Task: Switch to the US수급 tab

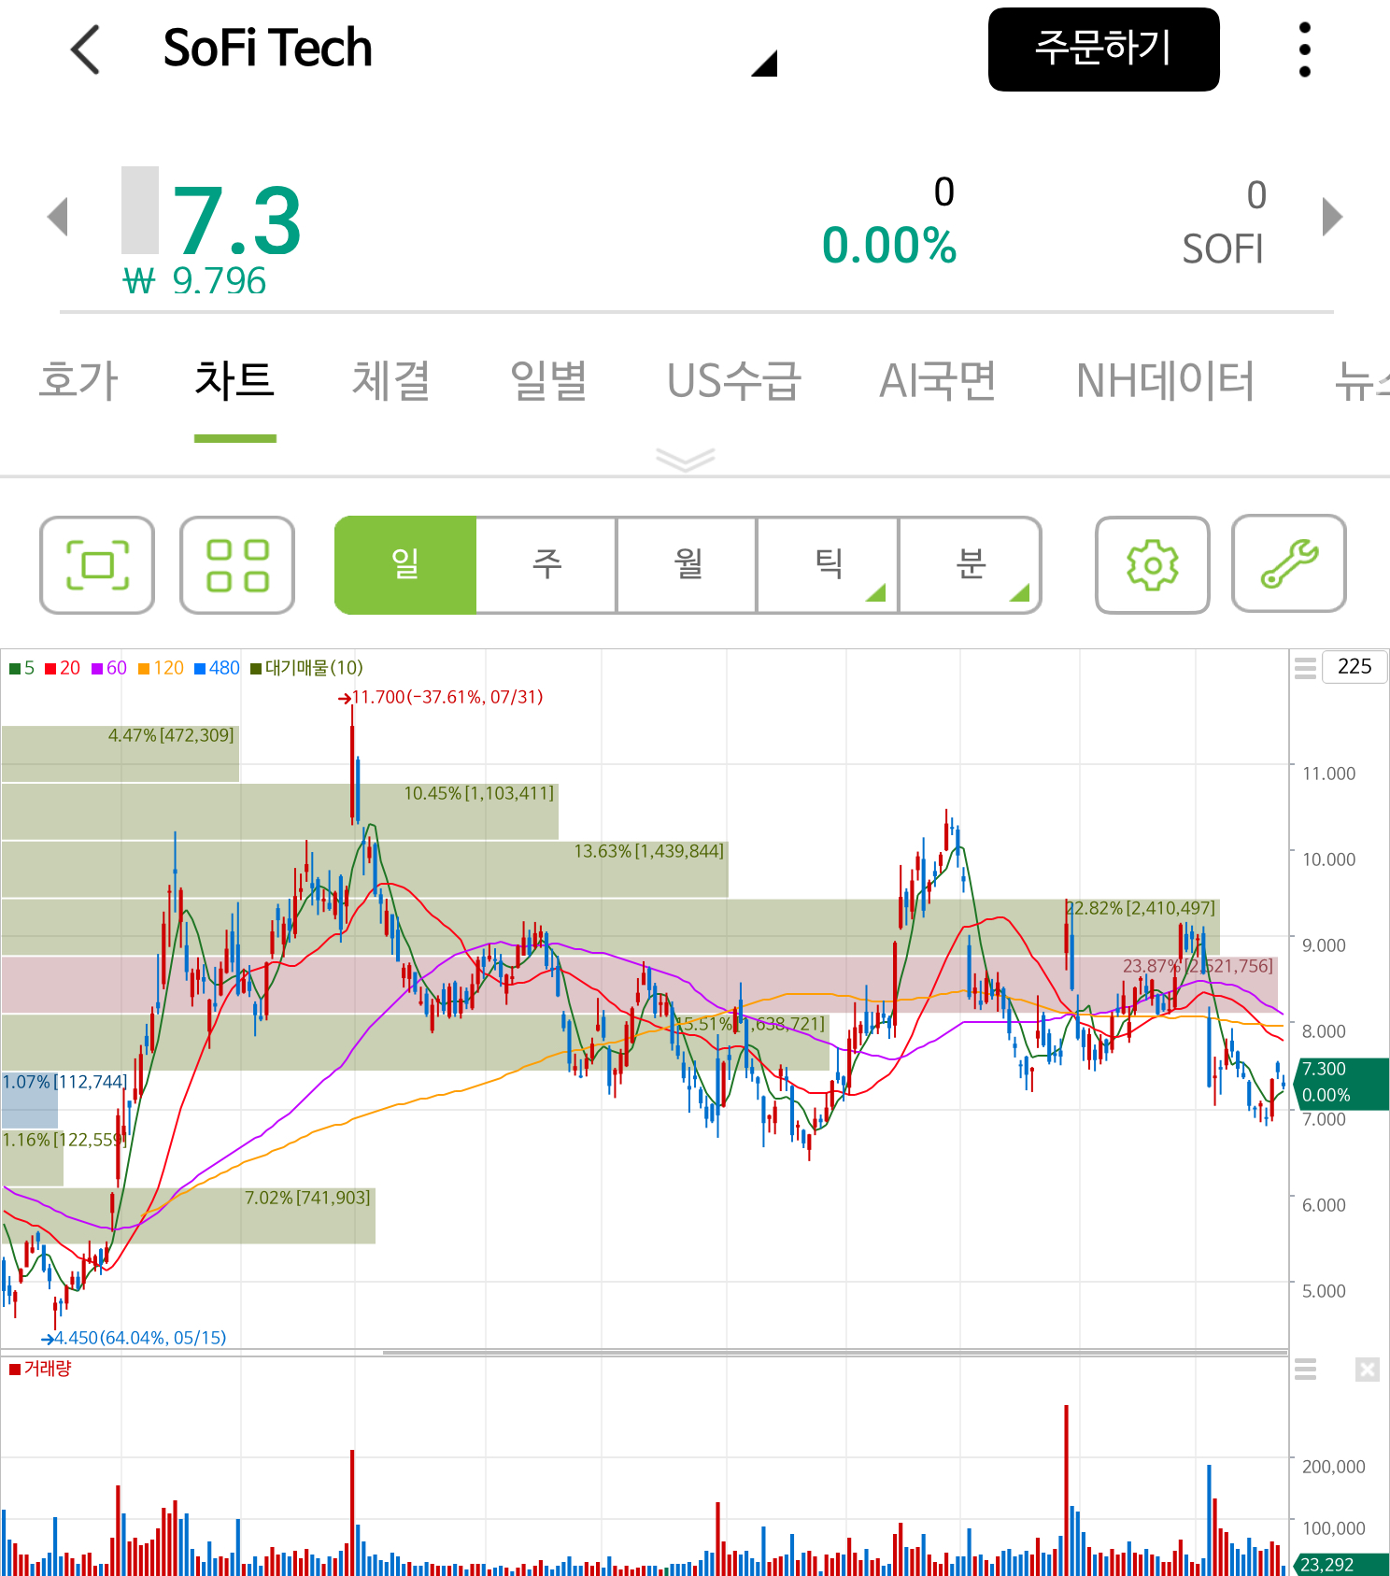Action: pyautogui.click(x=734, y=381)
